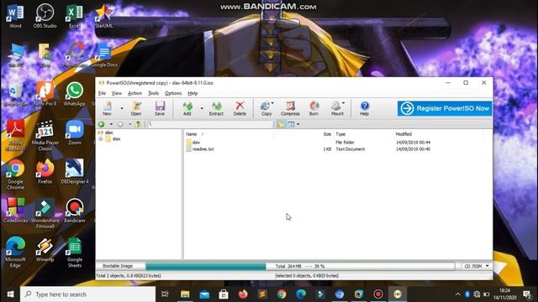538x302 pixels.
Task: Click the Delete toolbar icon
Action: 240,108
